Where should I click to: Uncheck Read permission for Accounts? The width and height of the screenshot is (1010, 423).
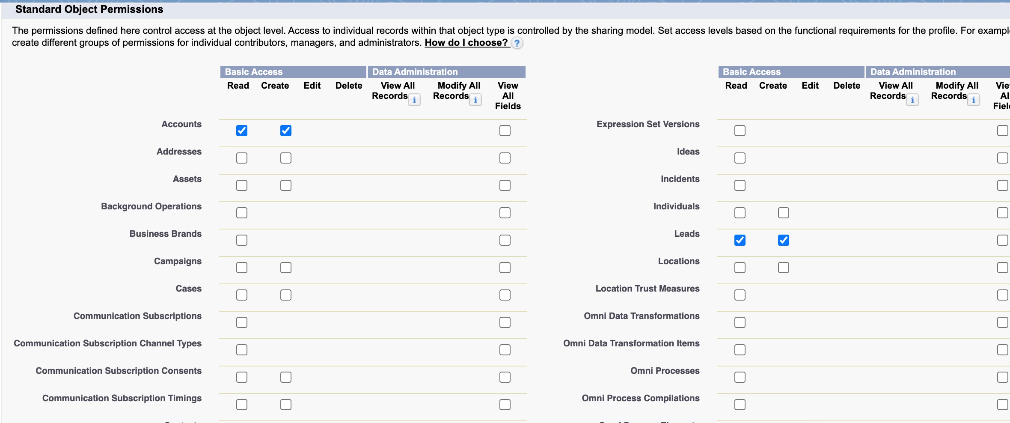pyautogui.click(x=242, y=131)
